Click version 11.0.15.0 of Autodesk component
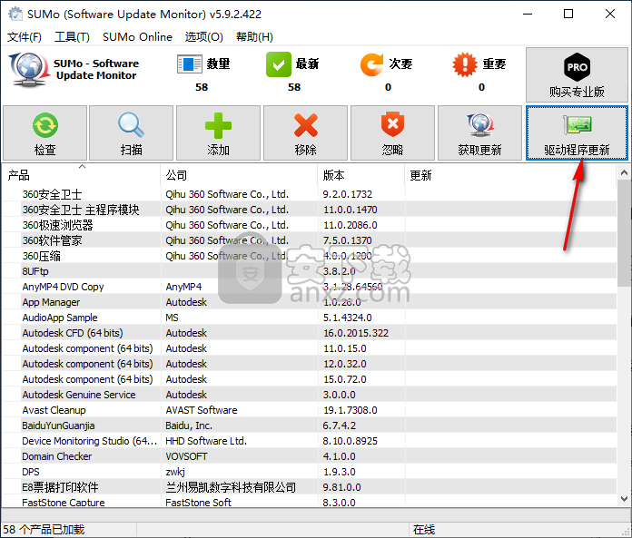The image size is (632, 538). click(345, 348)
